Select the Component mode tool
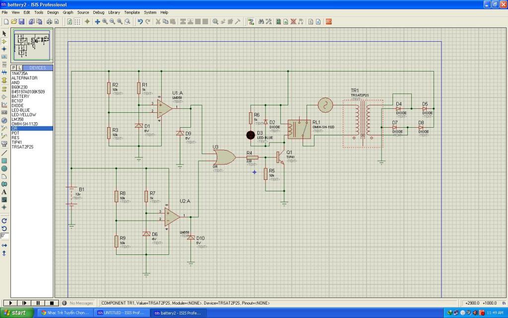 click(4, 41)
